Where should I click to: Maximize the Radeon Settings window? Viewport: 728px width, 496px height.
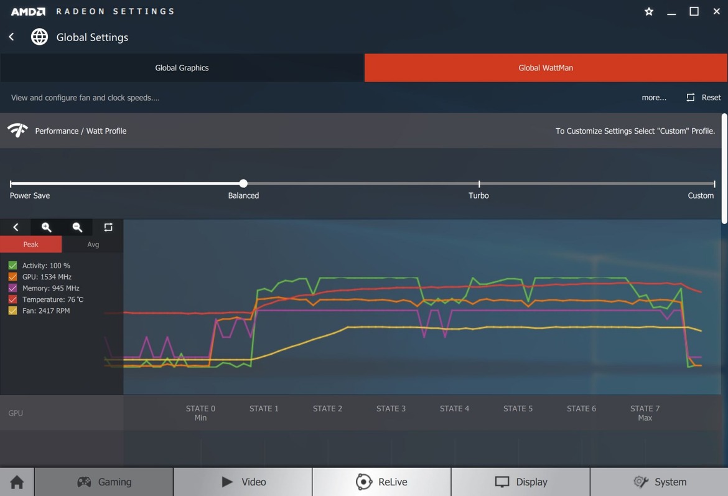pos(694,12)
